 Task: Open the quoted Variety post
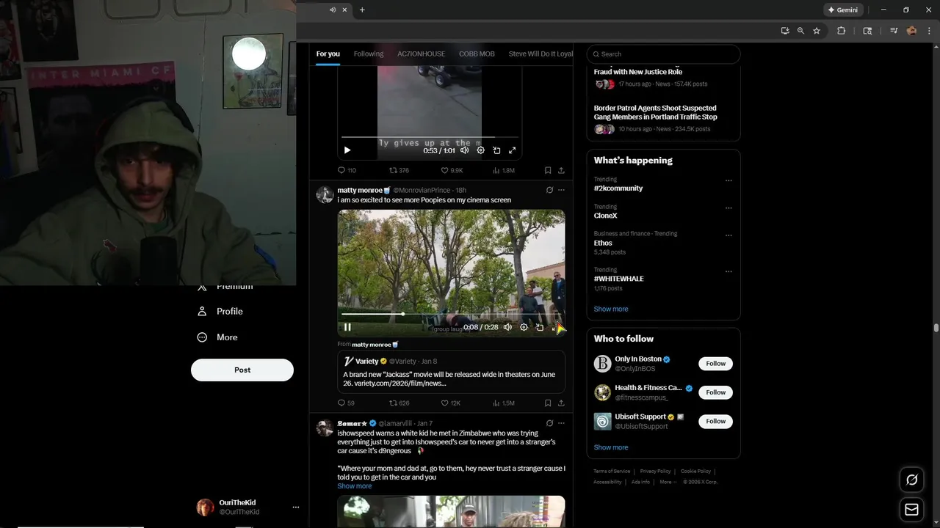click(x=451, y=372)
